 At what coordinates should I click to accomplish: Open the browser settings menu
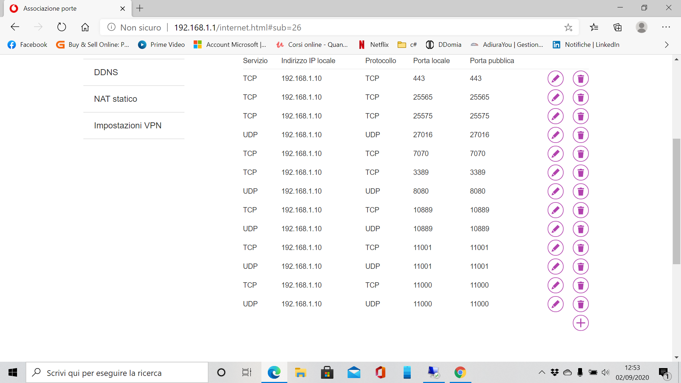point(666,27)
